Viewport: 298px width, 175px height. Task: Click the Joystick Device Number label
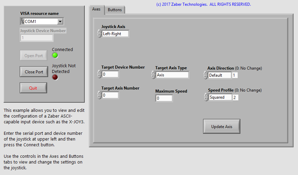tap(43, 31)
